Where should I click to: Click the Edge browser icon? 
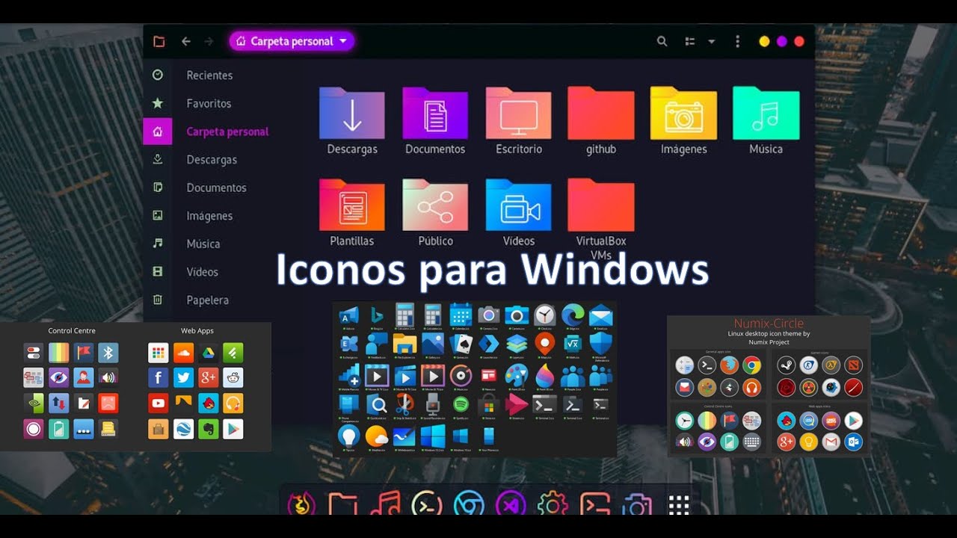pos(573,315)
